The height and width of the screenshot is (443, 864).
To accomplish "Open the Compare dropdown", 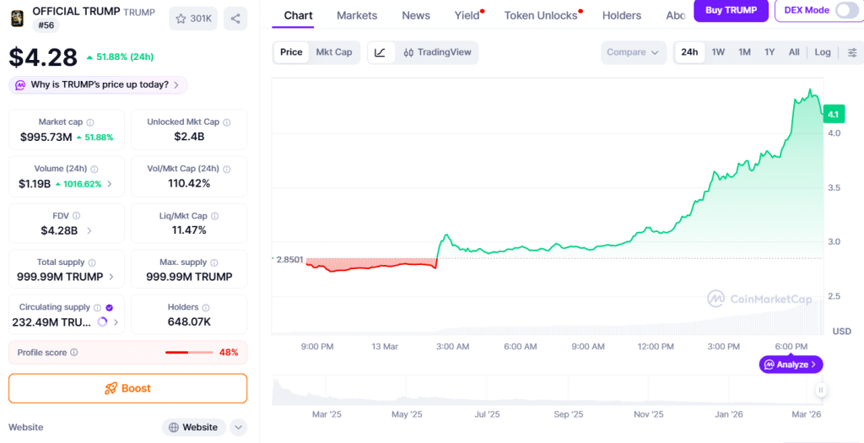I will pos(633,52).
